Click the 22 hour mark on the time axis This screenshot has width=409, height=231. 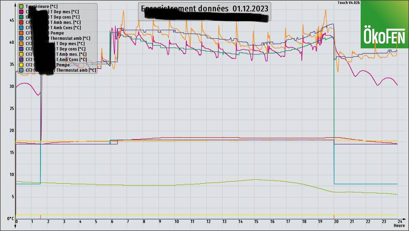368,222
